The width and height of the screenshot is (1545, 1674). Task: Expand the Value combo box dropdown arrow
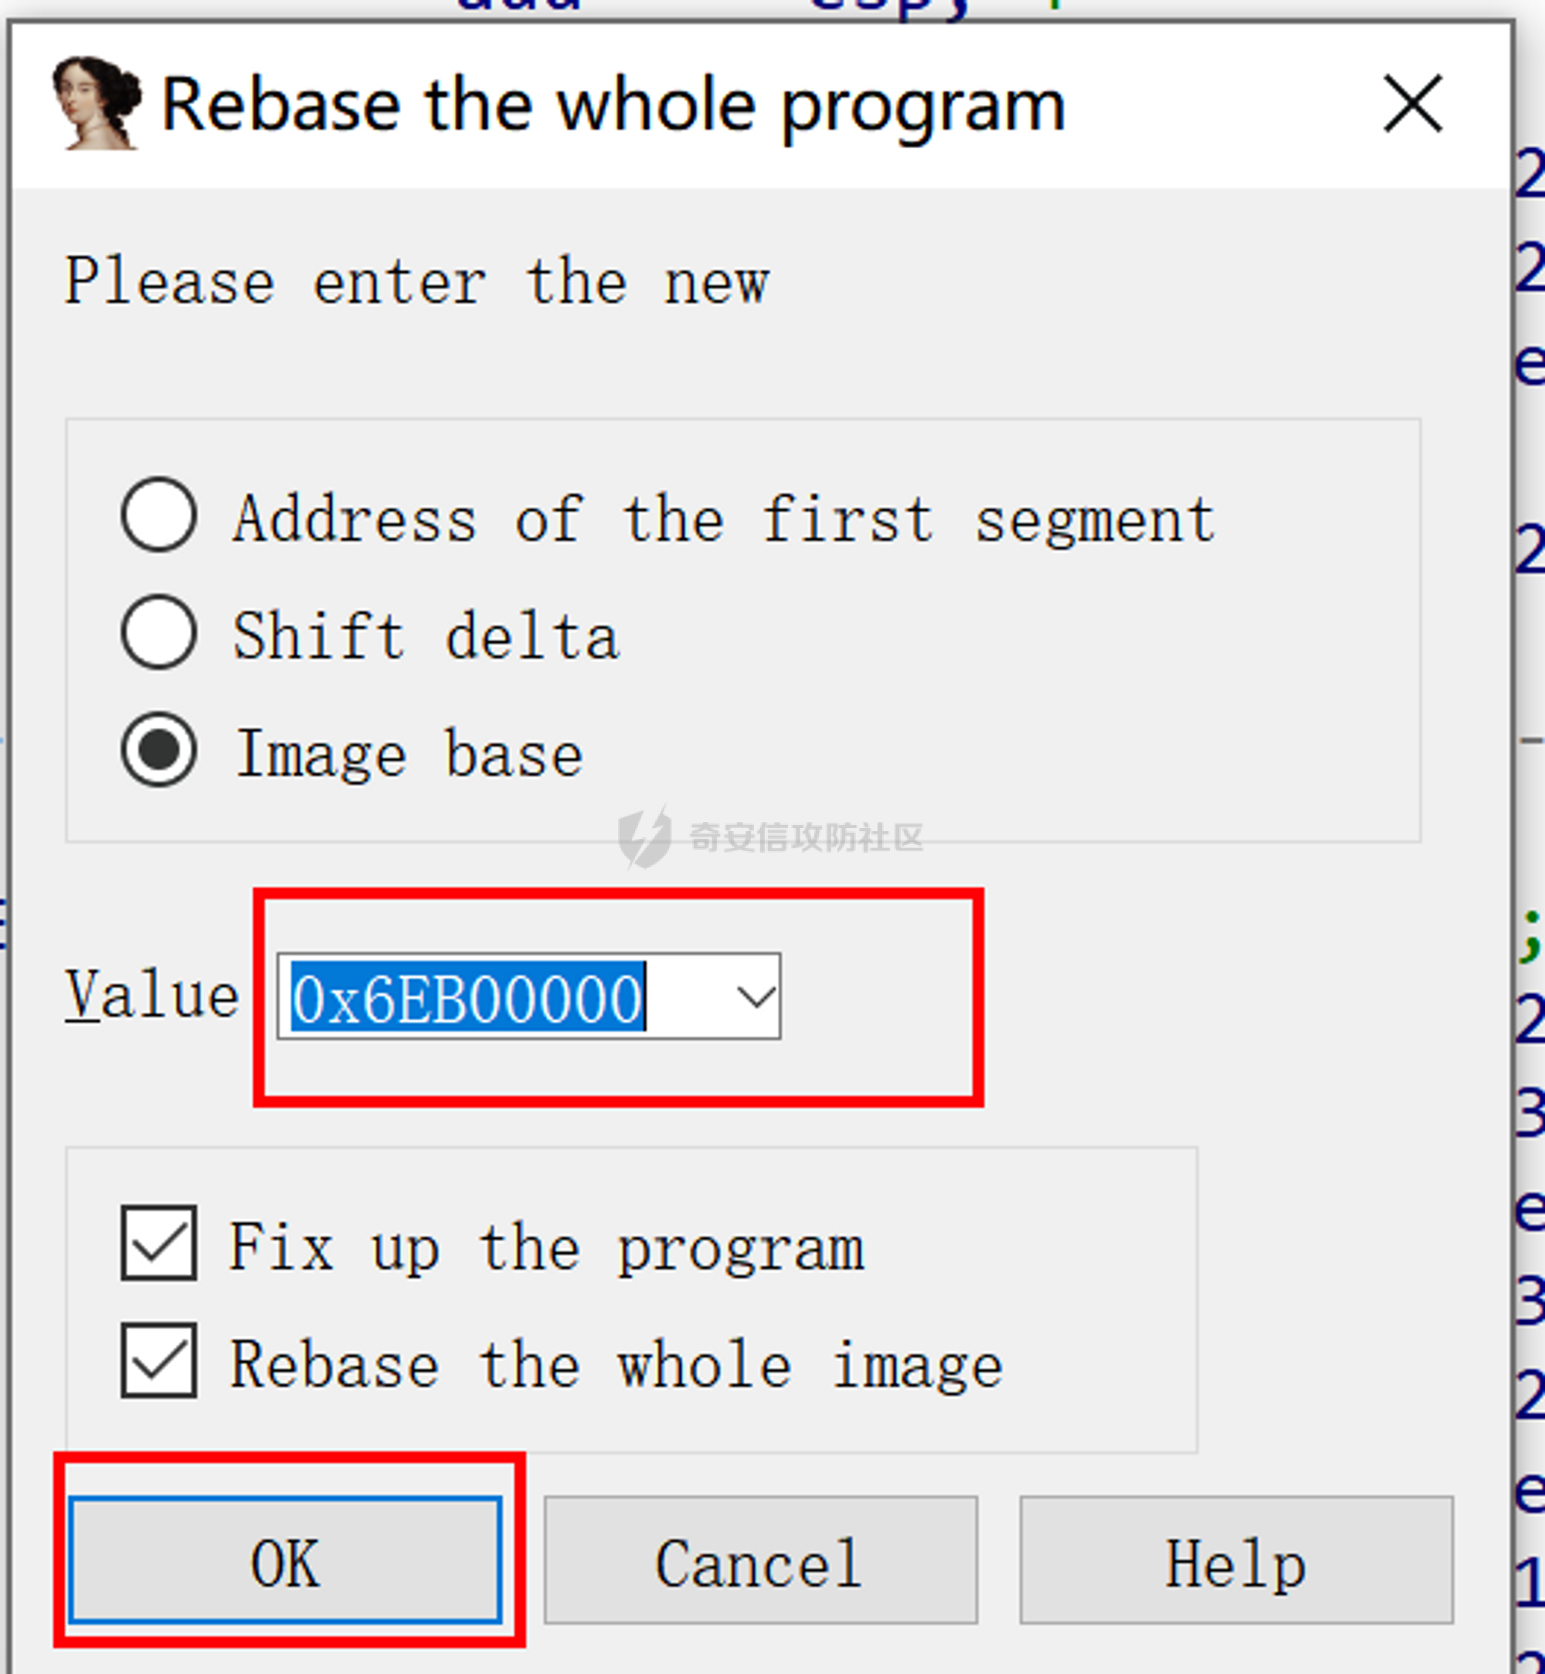[x=755, y=997]
